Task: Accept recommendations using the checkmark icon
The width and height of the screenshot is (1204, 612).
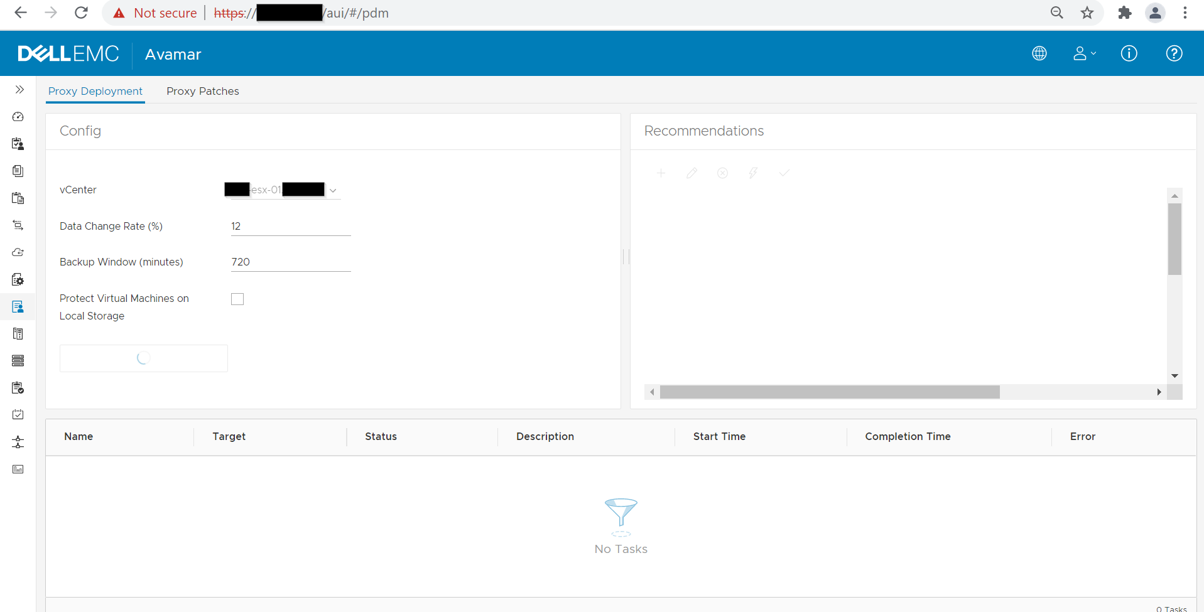Action: tap(784, 173)
